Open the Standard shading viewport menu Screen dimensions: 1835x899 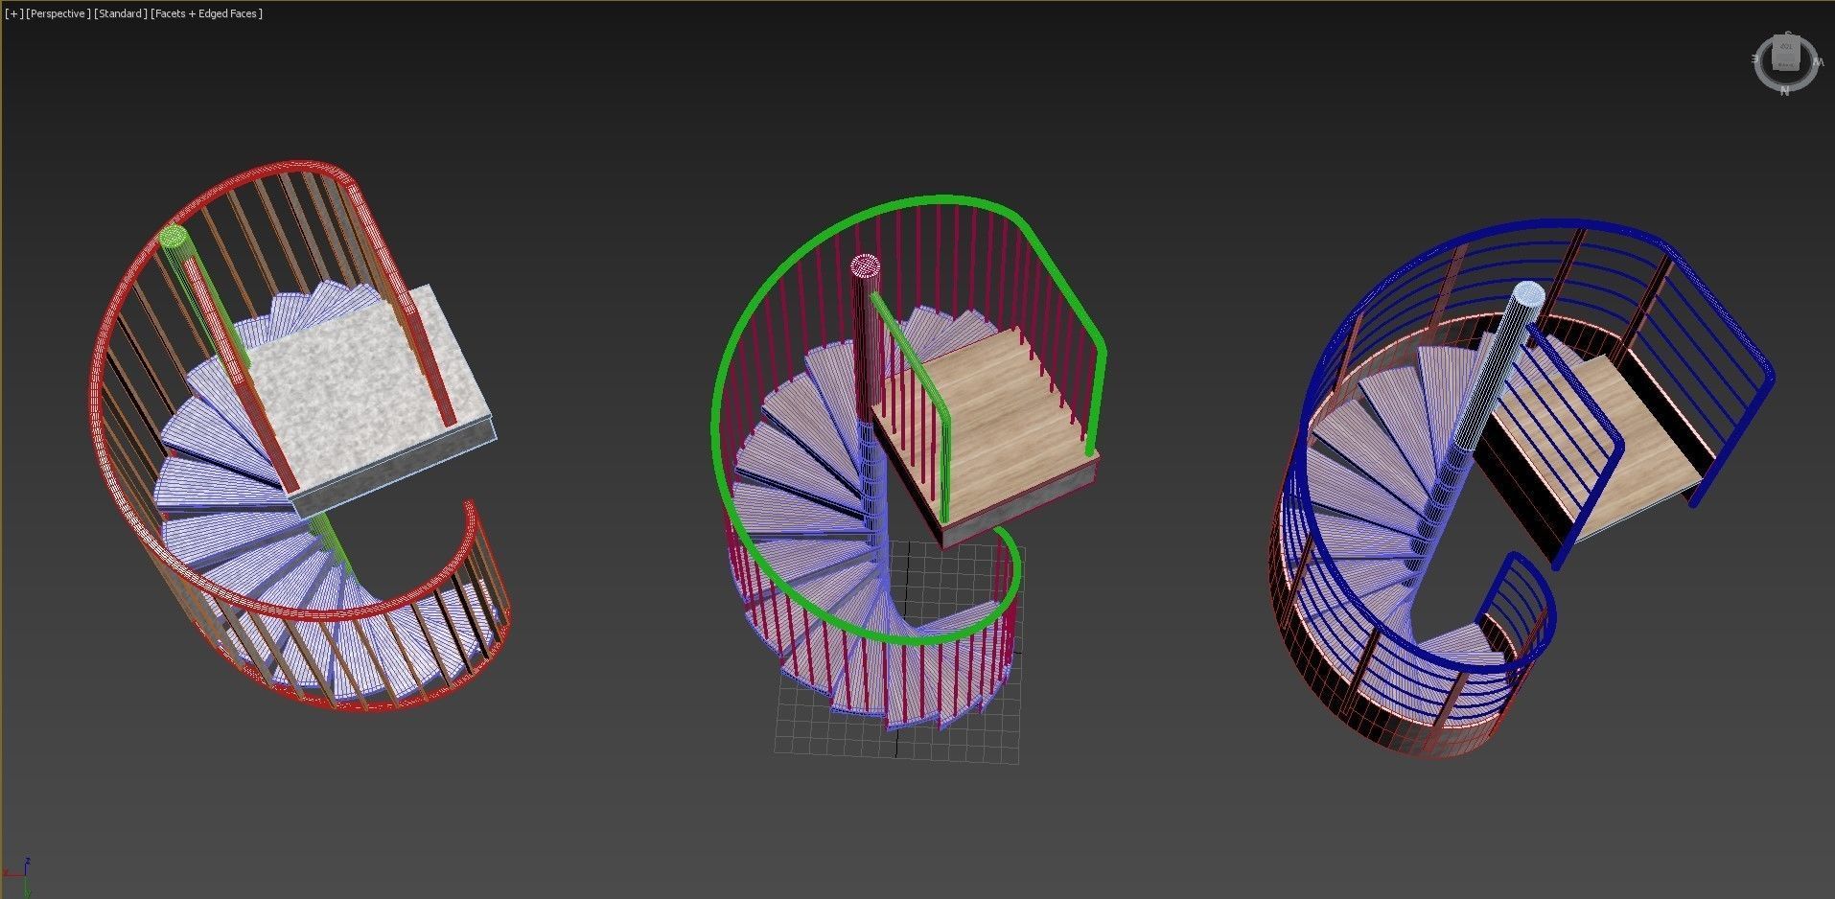tap(121, 13)
